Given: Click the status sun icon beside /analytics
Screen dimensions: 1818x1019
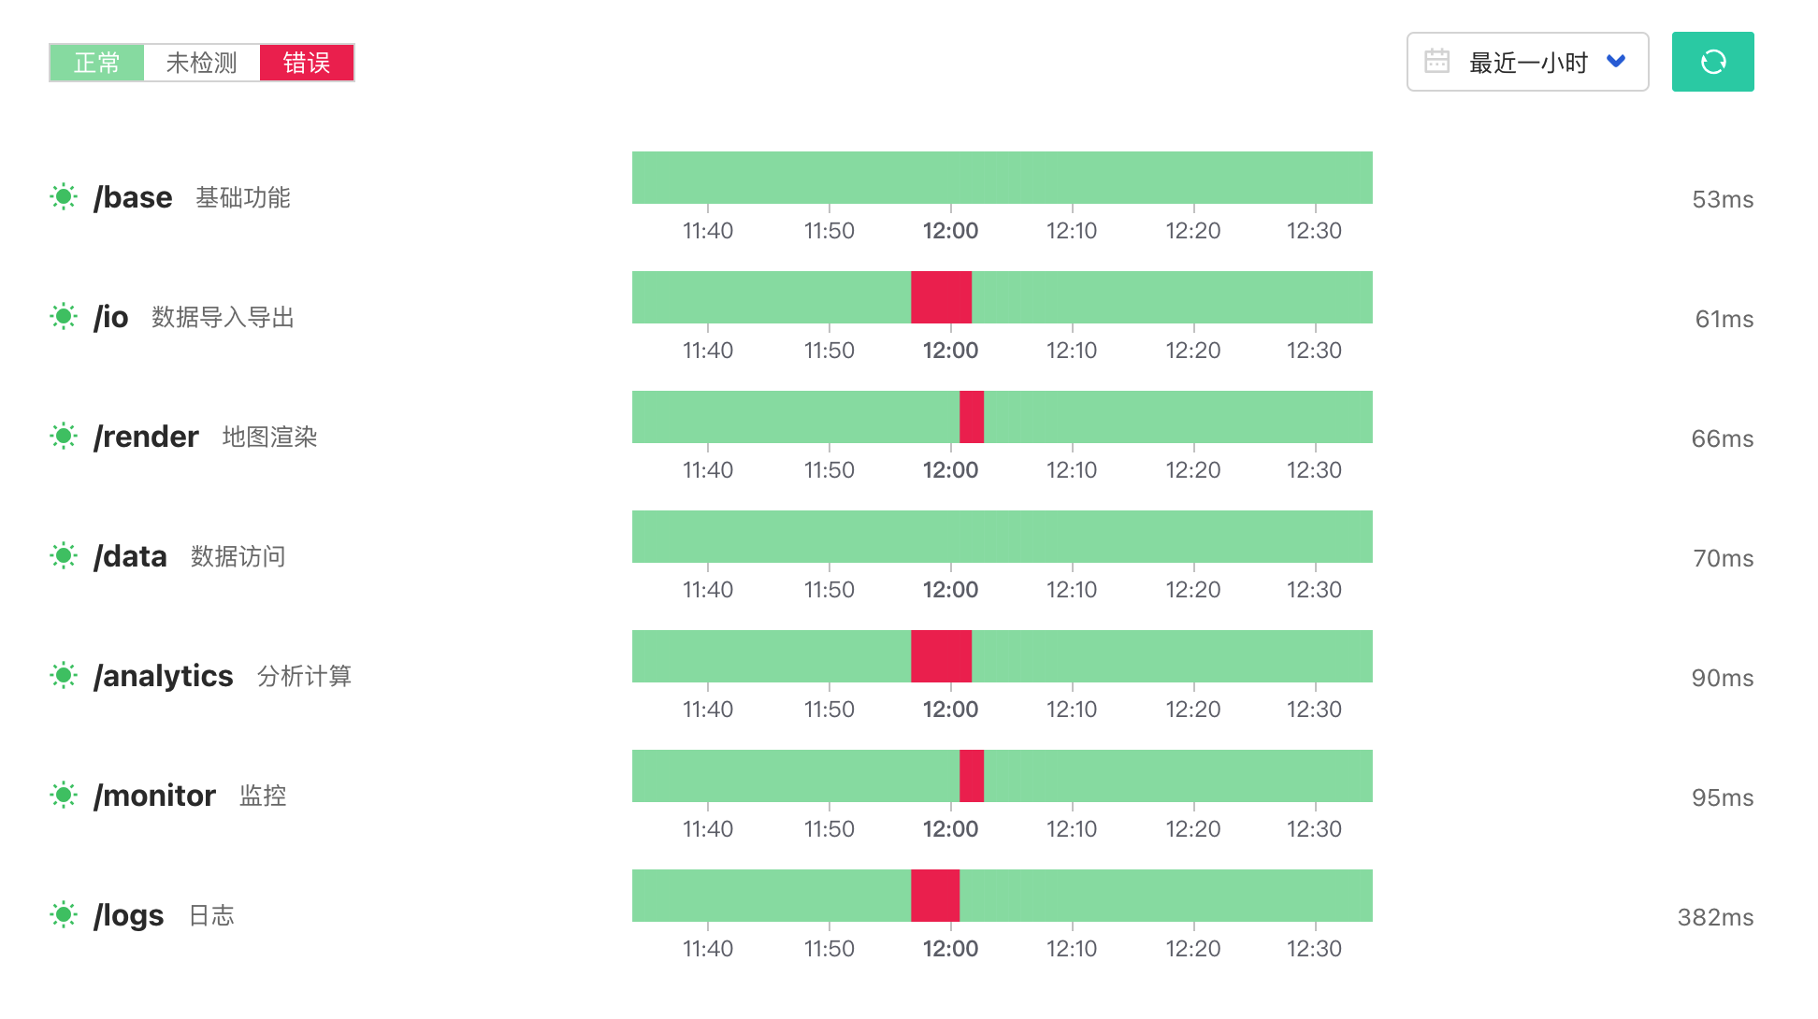Looking at the screenshot, I should 64,675.
